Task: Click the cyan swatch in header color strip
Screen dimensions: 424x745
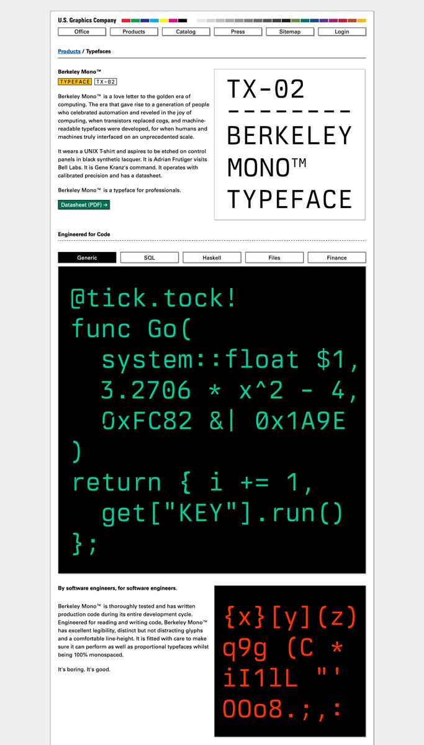Action: point(154,20)
